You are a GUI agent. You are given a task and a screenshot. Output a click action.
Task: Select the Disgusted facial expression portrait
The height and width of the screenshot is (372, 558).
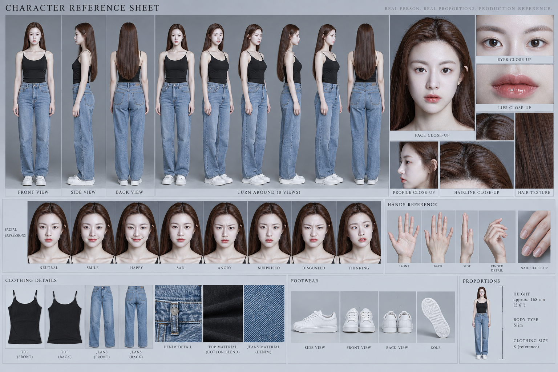pyautogui.click(x=314, y=233)
